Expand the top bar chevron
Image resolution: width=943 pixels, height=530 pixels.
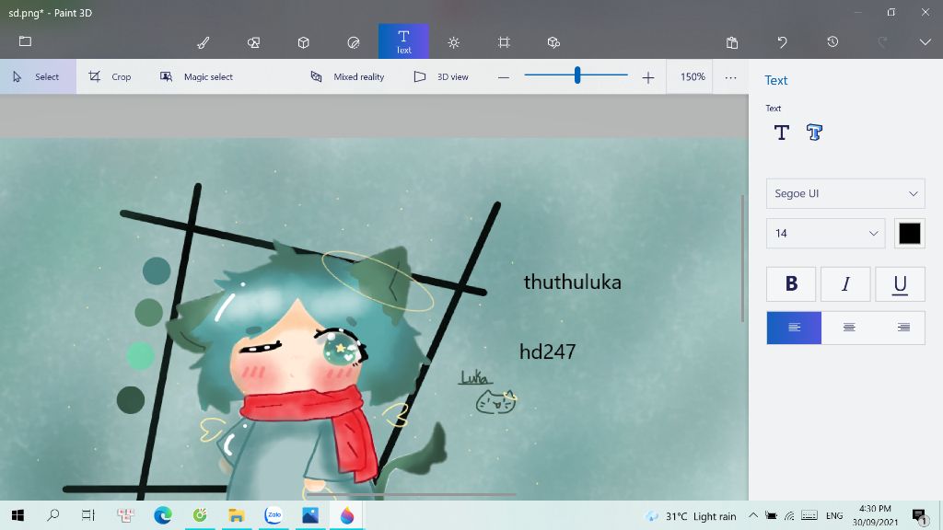point(925,42)
